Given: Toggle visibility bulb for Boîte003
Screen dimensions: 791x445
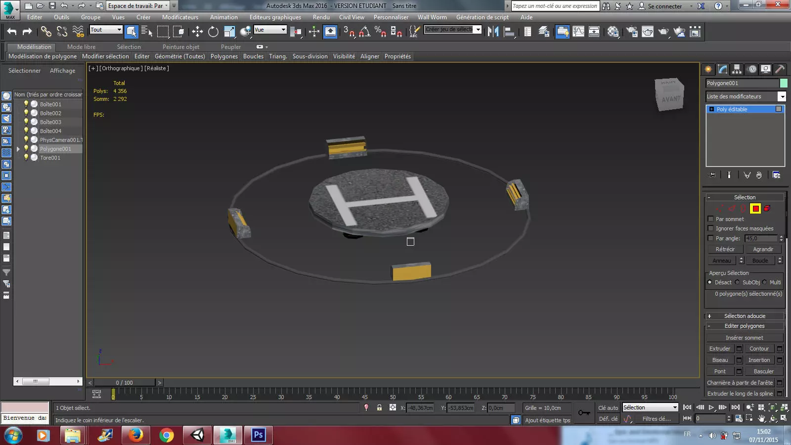Looking at the screenshot, I should [26, 122].
